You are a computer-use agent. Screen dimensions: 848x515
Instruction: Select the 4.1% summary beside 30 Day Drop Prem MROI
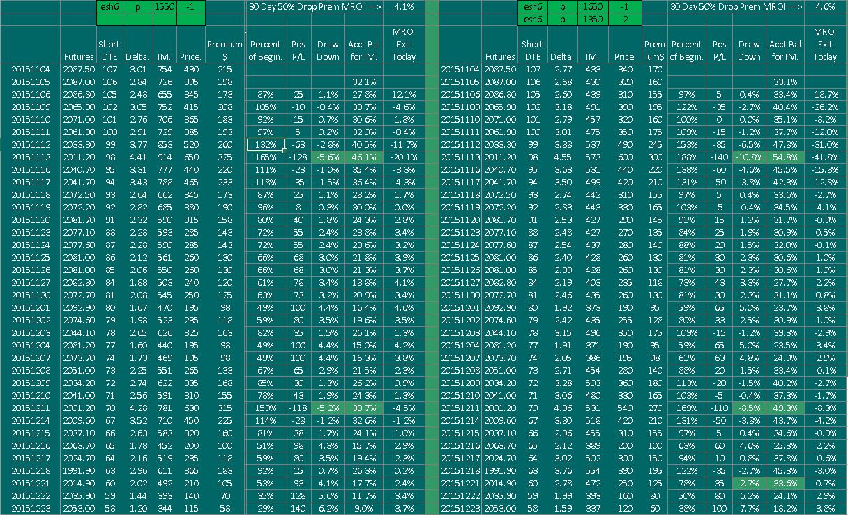pyautogui.click(x=403, y=6)
